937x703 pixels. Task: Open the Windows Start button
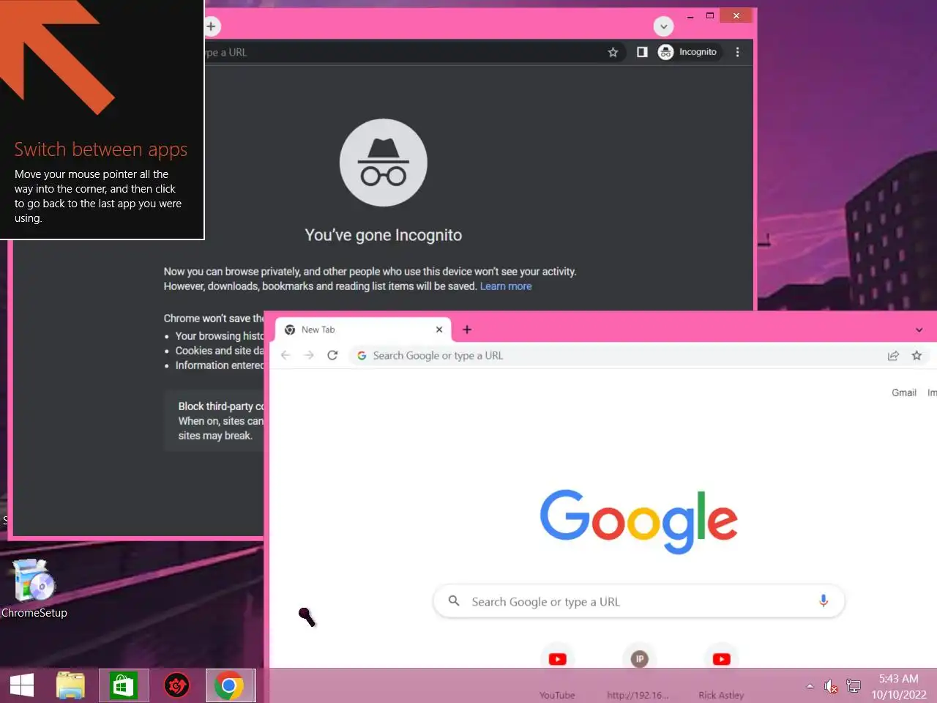pyautogui.click(x=22, y=686)
